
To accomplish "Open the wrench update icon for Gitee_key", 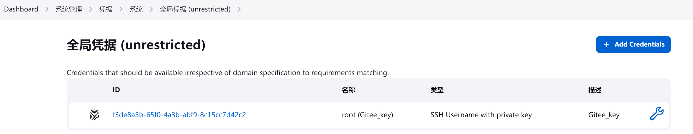I will point(657,114).
